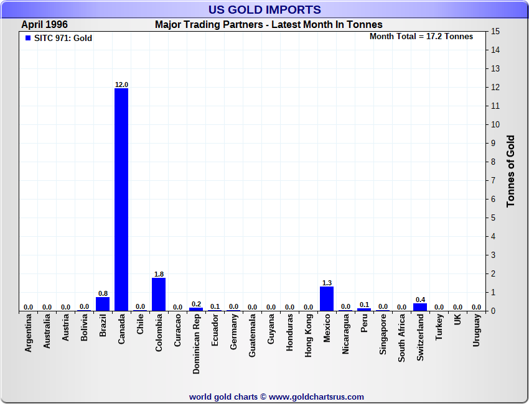Open the www.goldchartsrus.com footer link
The width and height of the screenshot is (529, 404).
316,397
